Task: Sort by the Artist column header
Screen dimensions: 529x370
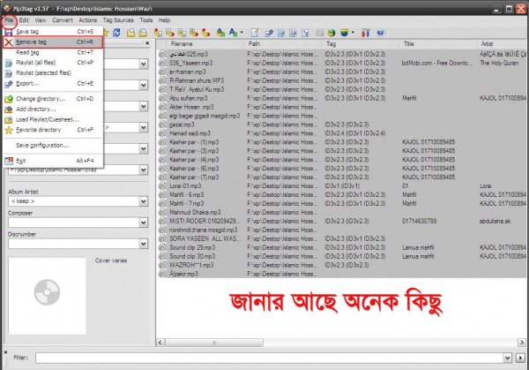Action: click(x=503, y=44)
